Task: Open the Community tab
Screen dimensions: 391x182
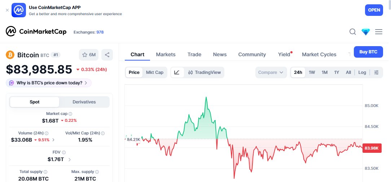Action: coord(252,54)
